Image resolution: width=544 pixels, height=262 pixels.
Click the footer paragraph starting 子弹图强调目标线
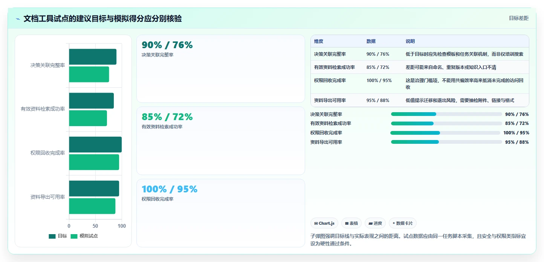[x=418, y=240]
